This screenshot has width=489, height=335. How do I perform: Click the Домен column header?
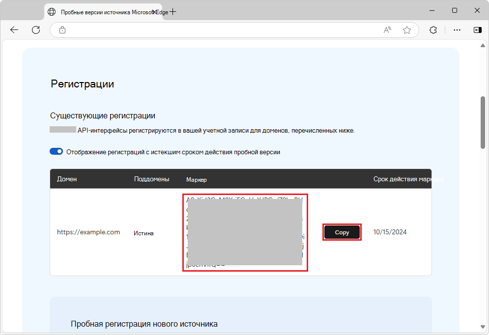67,179
